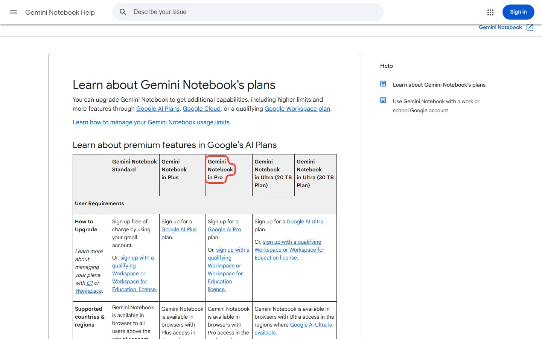Screen dimensions: 542x339
Task: Open the Gemini Notebook Help home title
Action: pyautogui.click(x=60, y=12)
